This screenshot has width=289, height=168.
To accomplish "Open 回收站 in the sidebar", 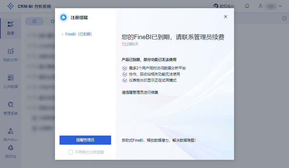I will click(11, 152).
